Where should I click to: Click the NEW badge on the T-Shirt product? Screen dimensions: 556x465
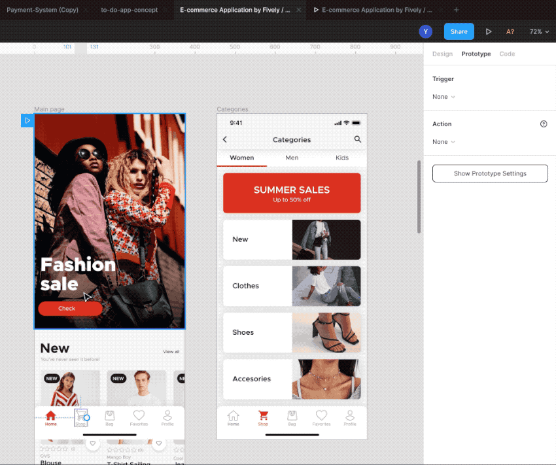[118, 379]
